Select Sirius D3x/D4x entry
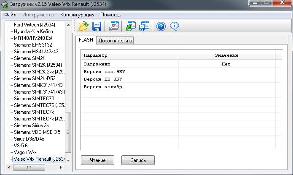The image size is (293, 175). click(x=29, y=139)
